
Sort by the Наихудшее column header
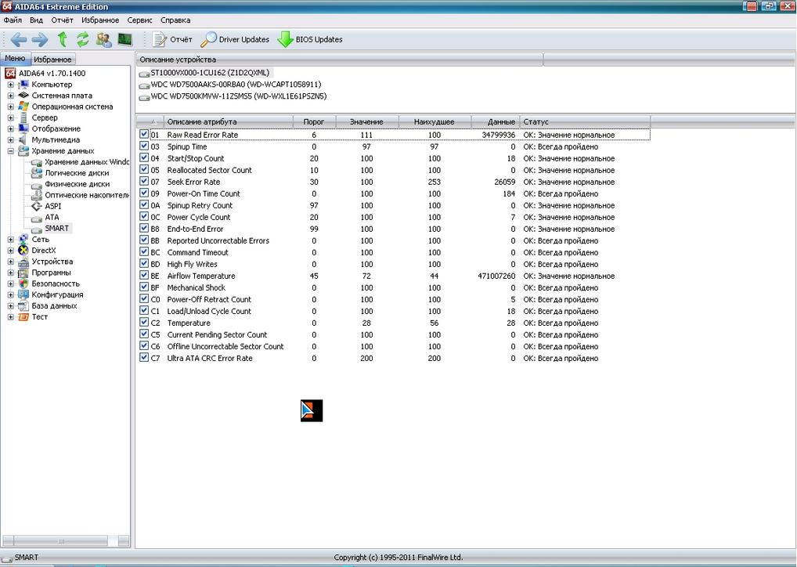(435, 122)
